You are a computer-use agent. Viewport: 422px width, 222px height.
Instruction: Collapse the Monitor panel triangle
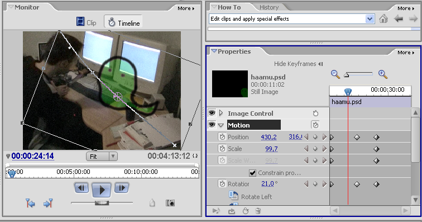11,7
